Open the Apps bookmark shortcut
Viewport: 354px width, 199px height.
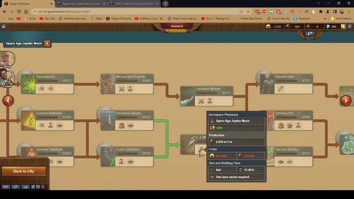(x=8, y=18)
